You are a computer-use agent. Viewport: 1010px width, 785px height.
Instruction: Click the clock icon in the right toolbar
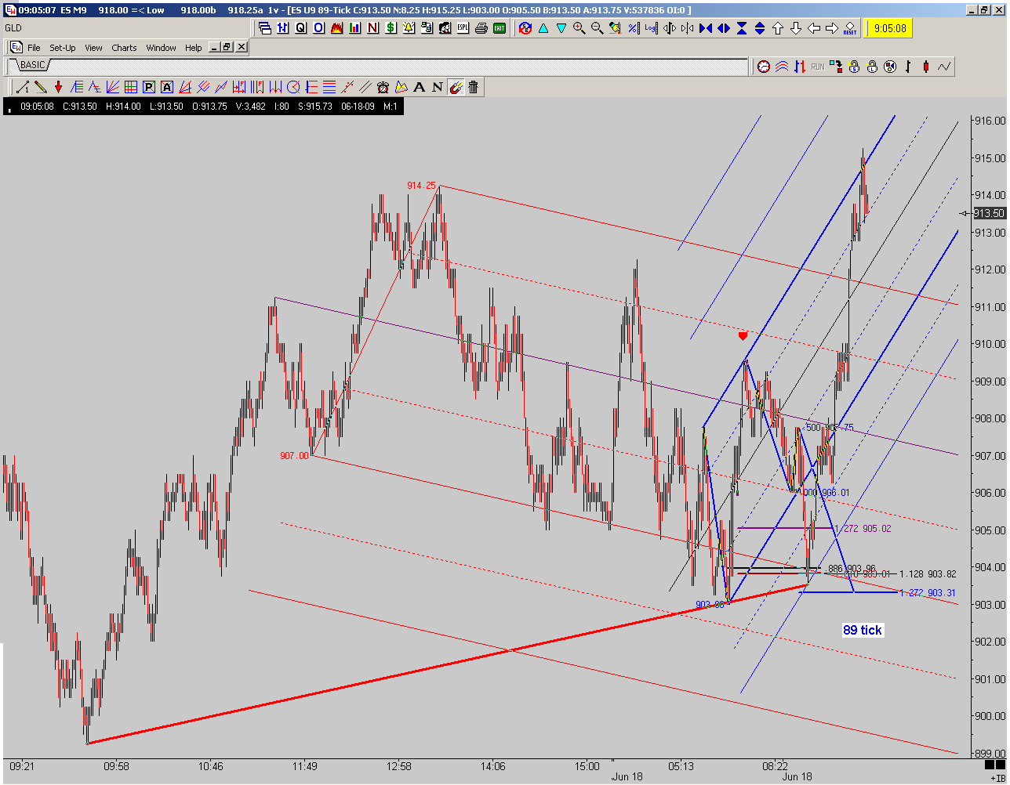pos(764,67)
